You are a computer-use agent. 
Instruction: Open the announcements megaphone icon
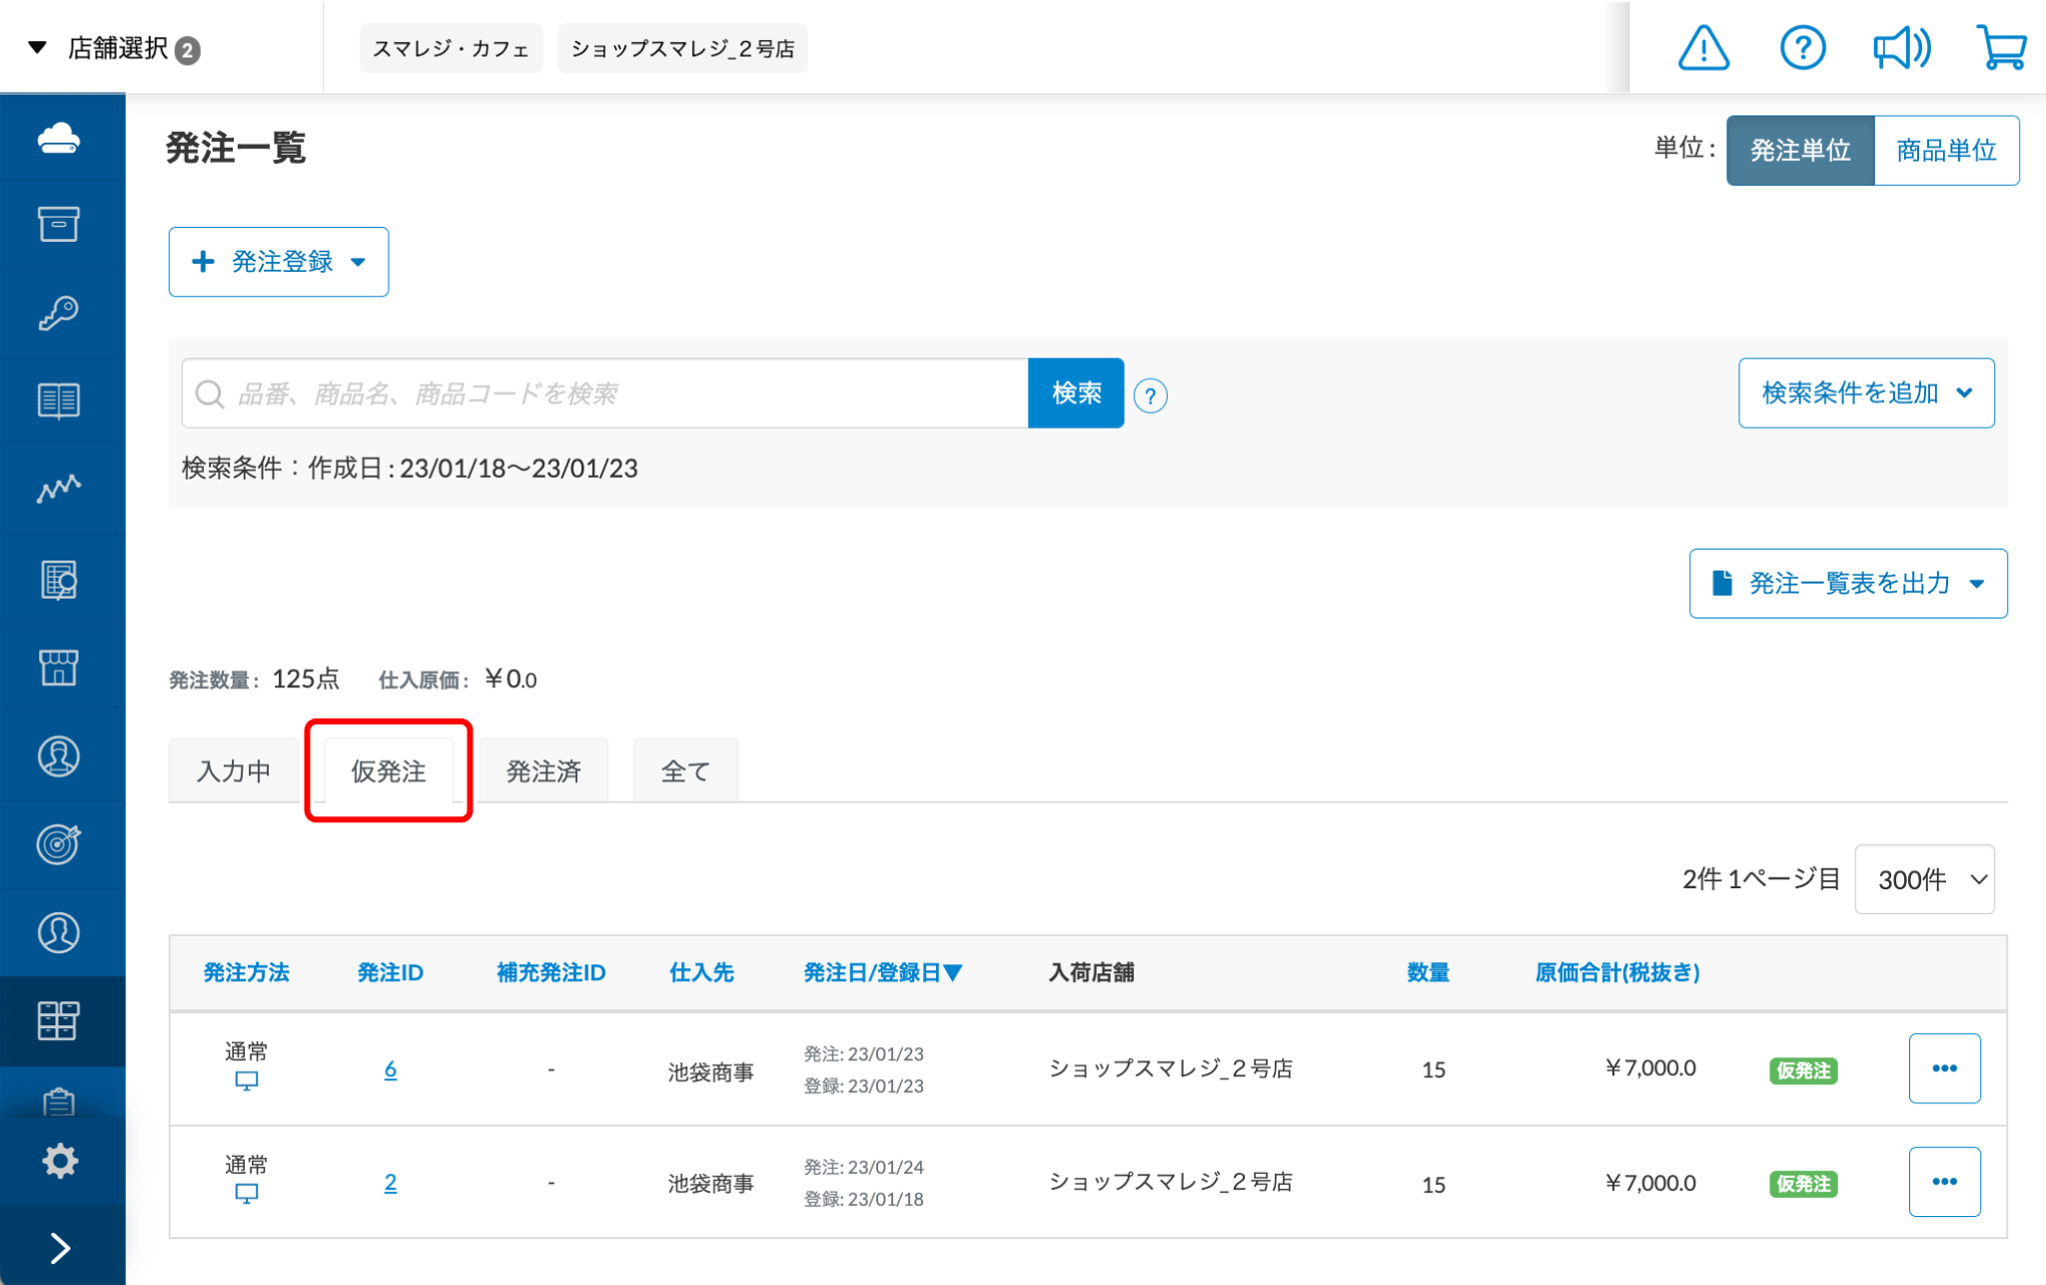pyautogui.click(x=1901, y=48)
